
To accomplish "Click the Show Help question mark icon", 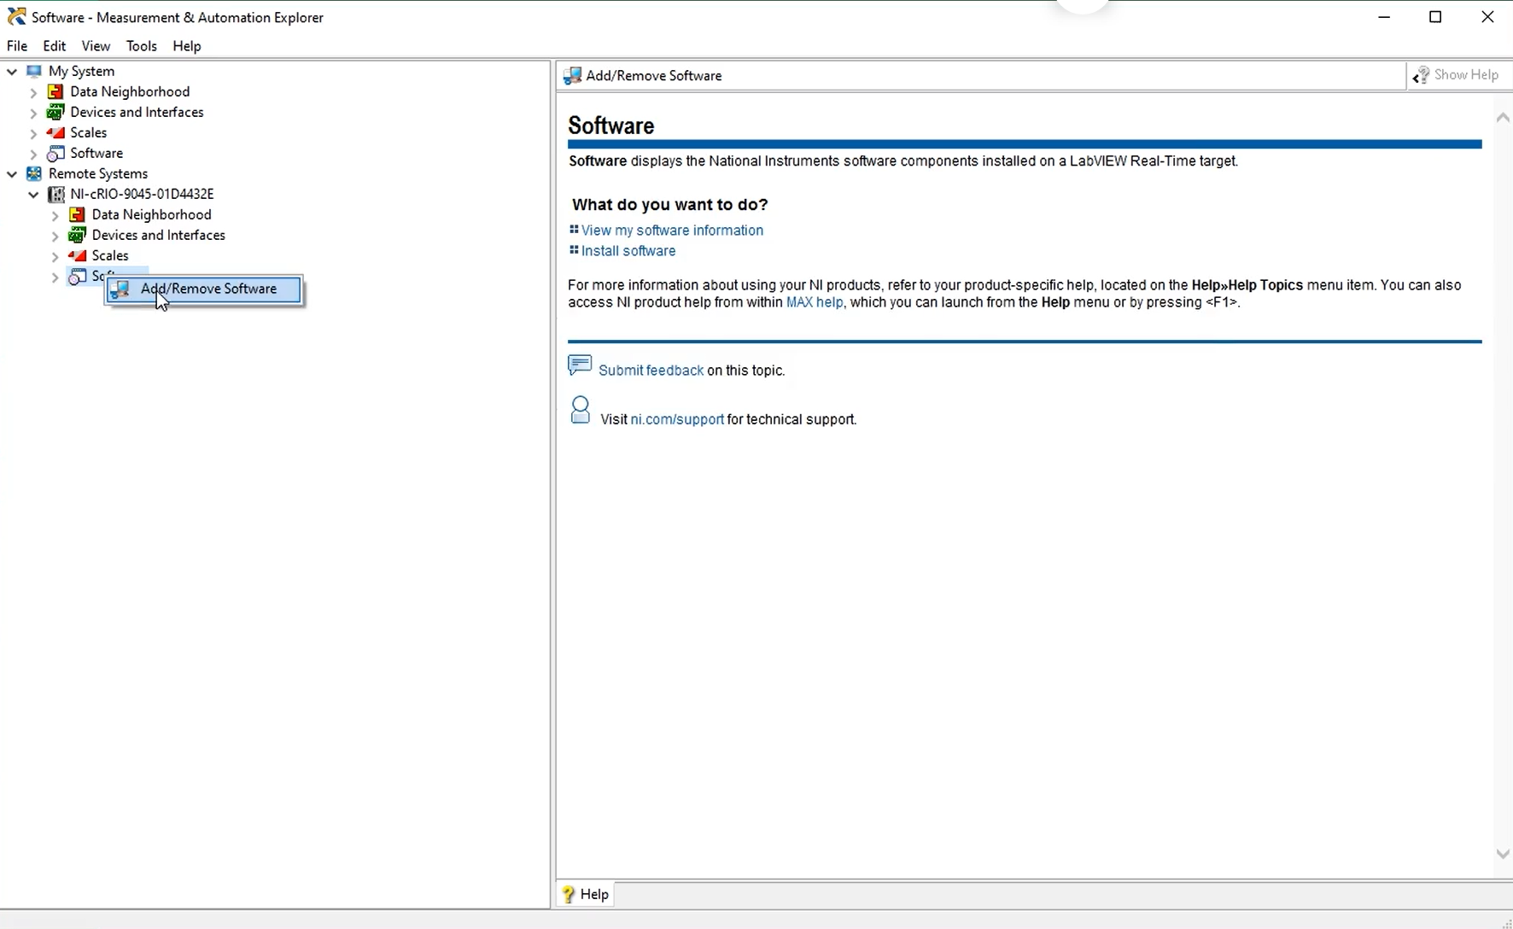I will click(1421, 75).
